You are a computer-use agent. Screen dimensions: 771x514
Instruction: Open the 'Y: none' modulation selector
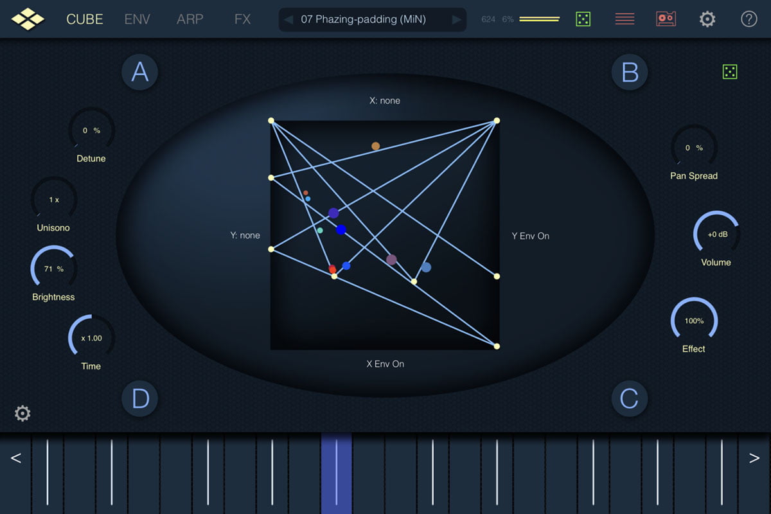point(245,236)
